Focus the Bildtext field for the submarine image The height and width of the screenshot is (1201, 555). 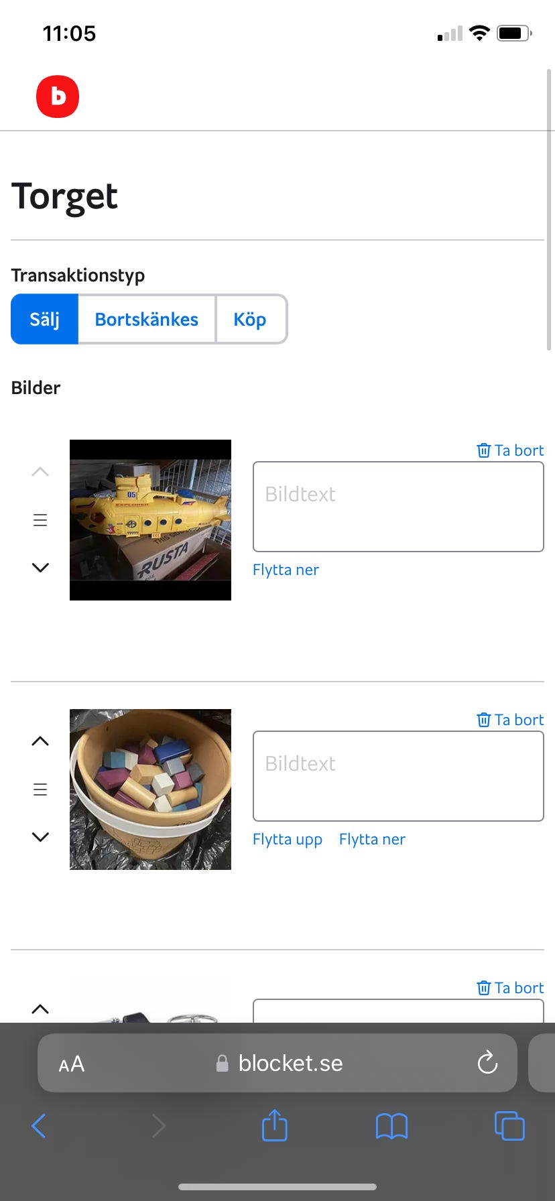click(x=398, y=507)
